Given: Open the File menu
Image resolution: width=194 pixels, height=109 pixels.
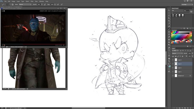Looking at the screenshot, I should click(5, 1).
